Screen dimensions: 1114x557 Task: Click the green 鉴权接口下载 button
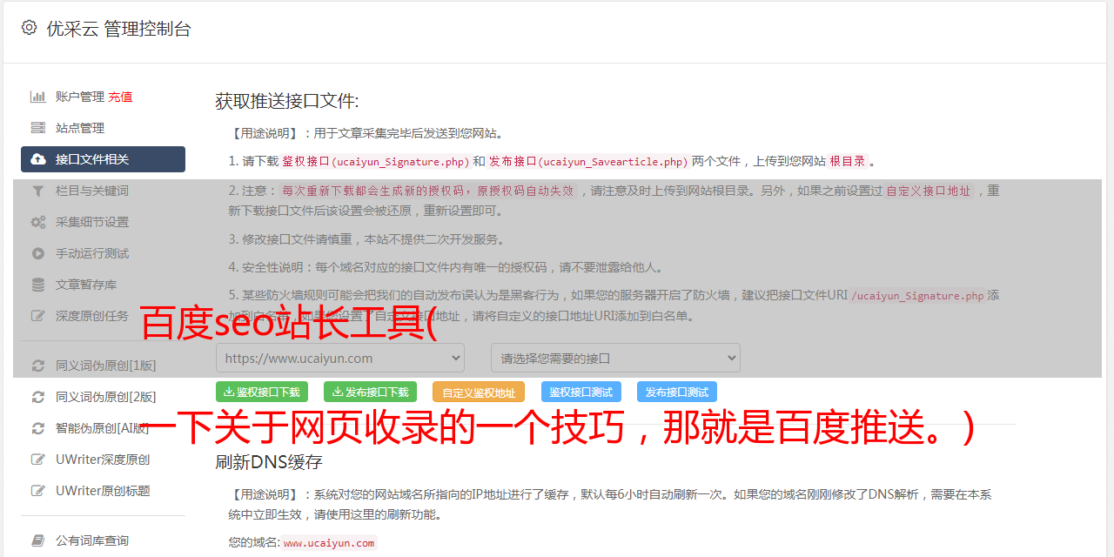(x=262, y=392)
